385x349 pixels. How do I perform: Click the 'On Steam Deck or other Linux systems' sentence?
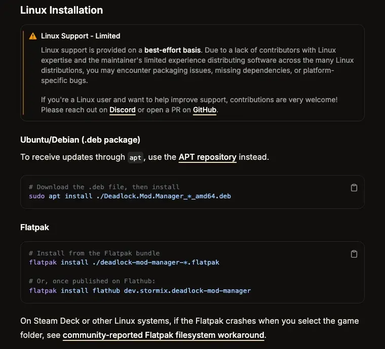coord(189,328)
